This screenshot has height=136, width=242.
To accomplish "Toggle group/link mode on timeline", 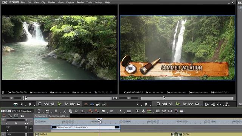I will point(16,116).
